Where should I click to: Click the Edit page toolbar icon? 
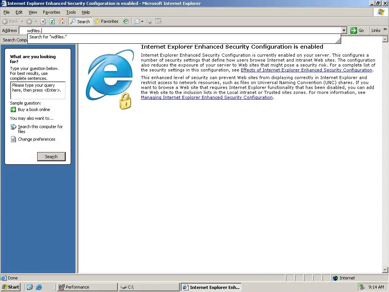point(158,21)
